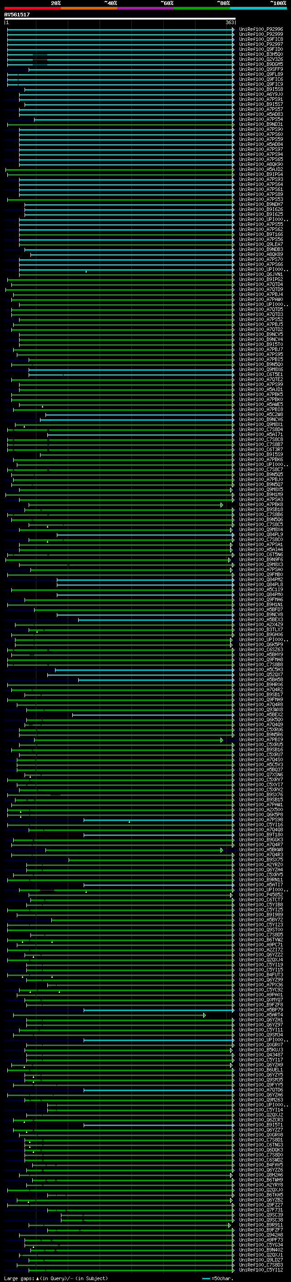Select hit label UniRef100_A5ATI7
This screenshot has height=1282, width=291.
point(261,885)
